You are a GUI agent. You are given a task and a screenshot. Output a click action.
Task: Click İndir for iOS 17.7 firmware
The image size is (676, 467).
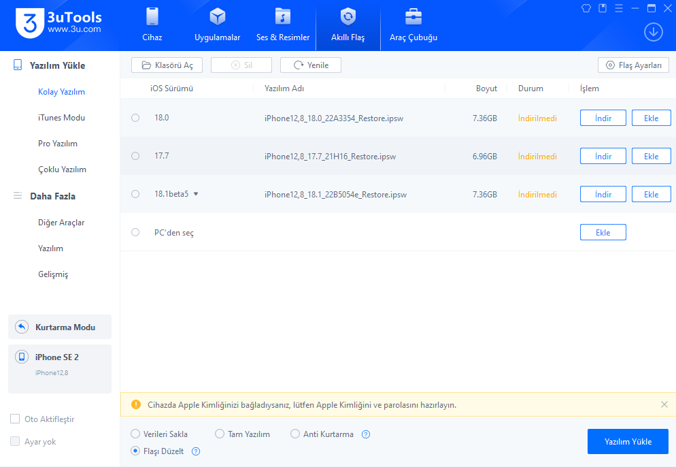coord(603,157)
